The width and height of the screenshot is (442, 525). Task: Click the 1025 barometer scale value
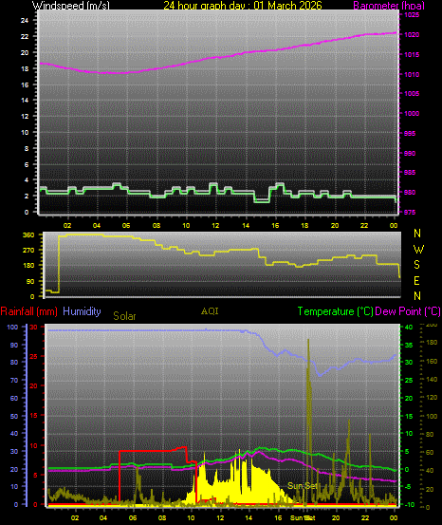[412, 15]
